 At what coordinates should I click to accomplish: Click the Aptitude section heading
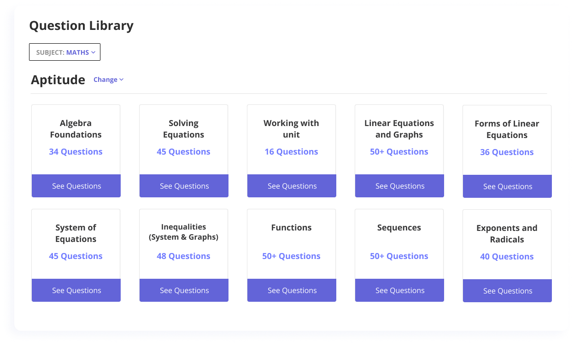click(x=58, y=80)
